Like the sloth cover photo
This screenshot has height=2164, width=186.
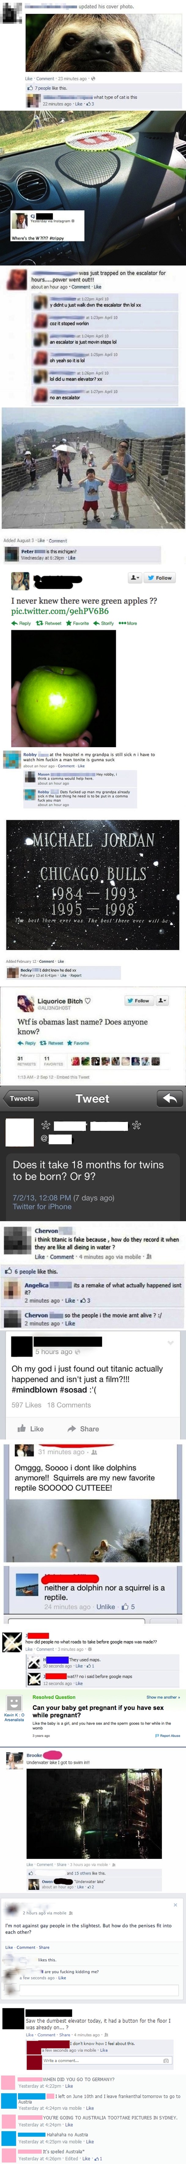[x=28, y=78]
